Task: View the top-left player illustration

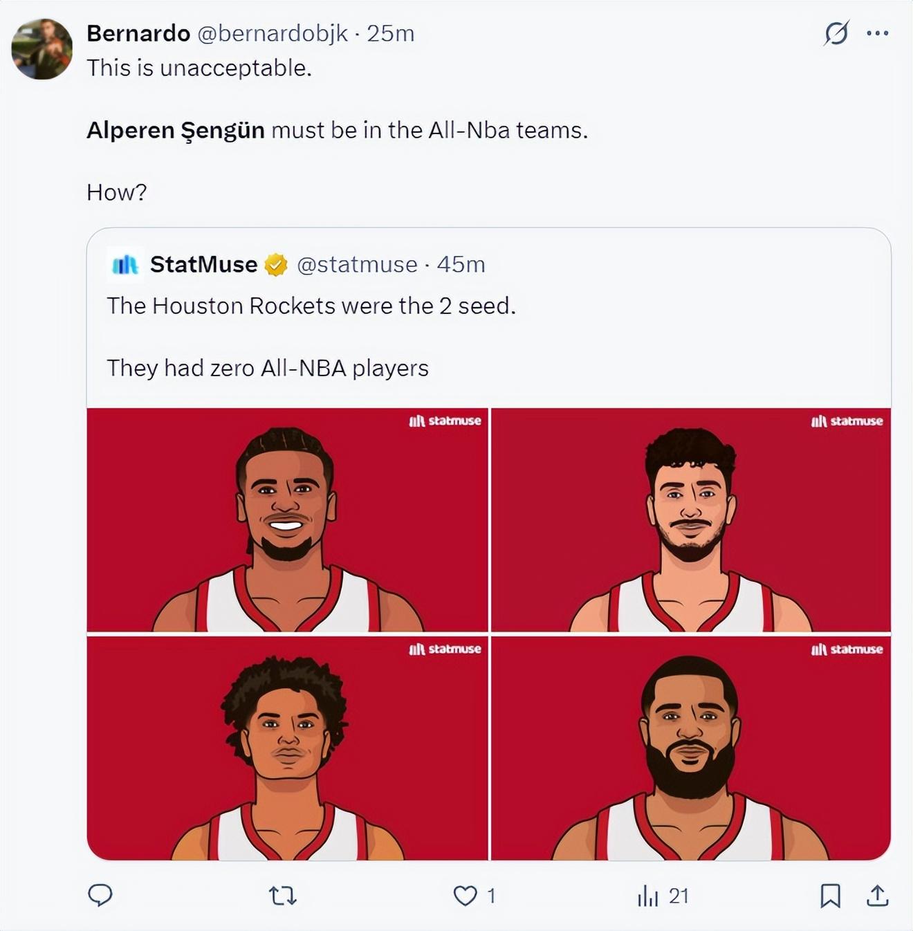Action: (287, 520)
